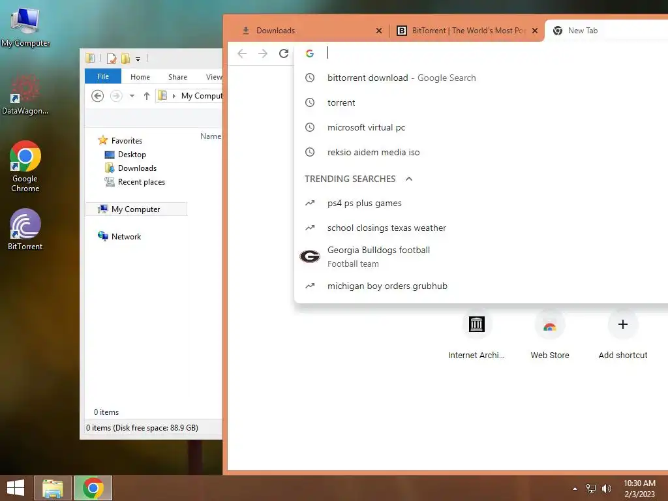The image size is (668, 501).
Task: Open the Internet Archive shortcut
Action: (x=476, y=335)
